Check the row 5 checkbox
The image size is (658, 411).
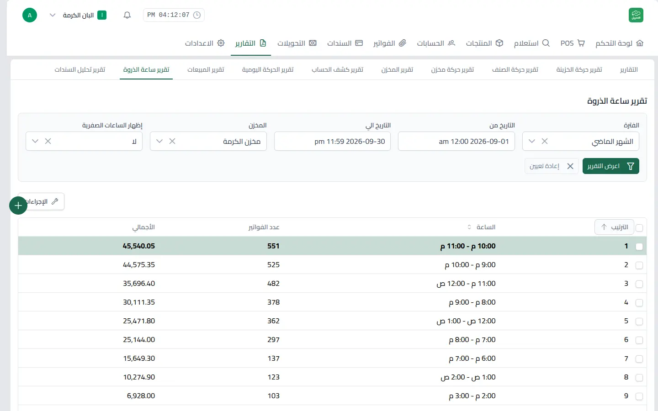pos(639,321)
